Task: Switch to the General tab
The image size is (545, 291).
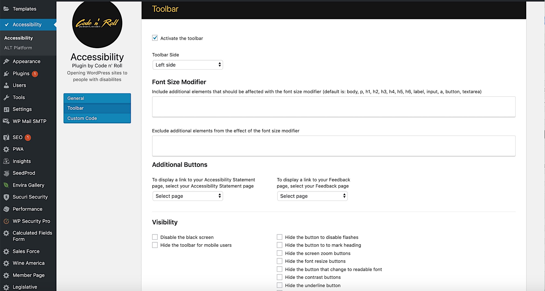Action: (97, 98)
